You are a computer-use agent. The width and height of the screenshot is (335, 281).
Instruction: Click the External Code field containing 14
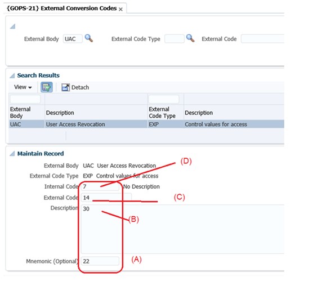pyautogui.click(x=106, y=198)
